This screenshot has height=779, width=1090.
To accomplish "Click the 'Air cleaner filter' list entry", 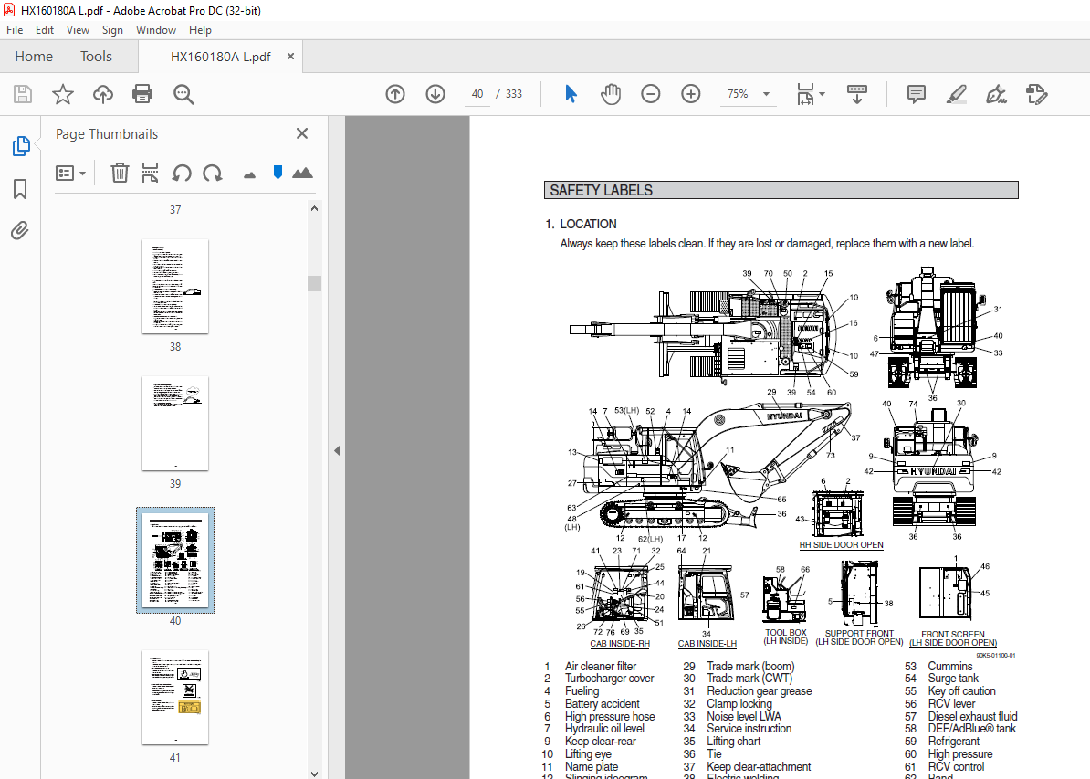I will coord(601,667).
